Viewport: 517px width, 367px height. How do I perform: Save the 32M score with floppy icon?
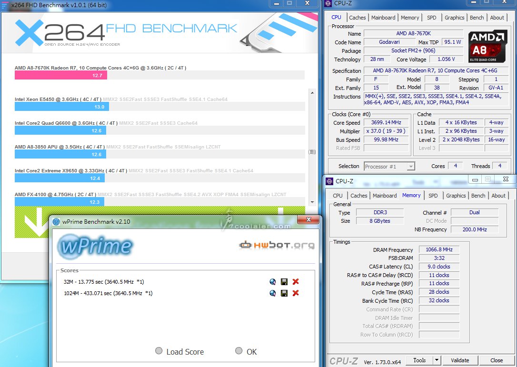284,282
